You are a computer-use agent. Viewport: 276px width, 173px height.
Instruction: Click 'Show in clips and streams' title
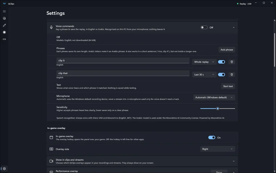tap(70, 160)
